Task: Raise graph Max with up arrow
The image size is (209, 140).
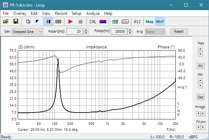Action: point(200,49)
